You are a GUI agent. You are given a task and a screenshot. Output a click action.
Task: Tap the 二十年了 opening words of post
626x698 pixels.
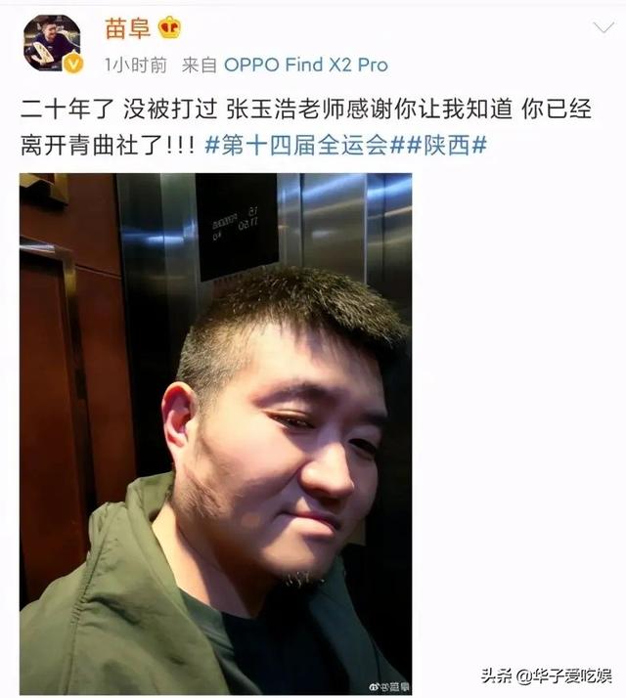67,109
